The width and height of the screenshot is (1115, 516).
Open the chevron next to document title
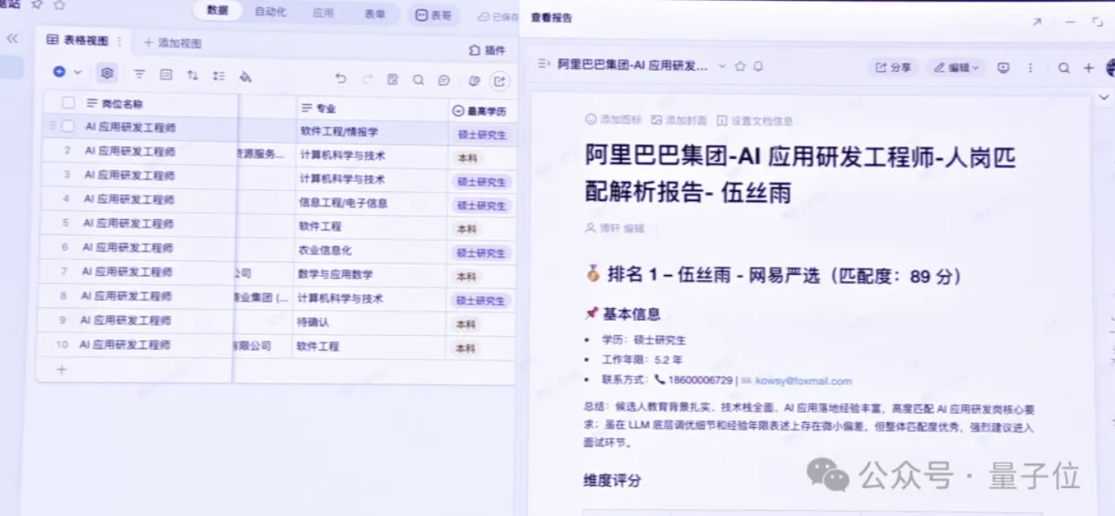722,66
